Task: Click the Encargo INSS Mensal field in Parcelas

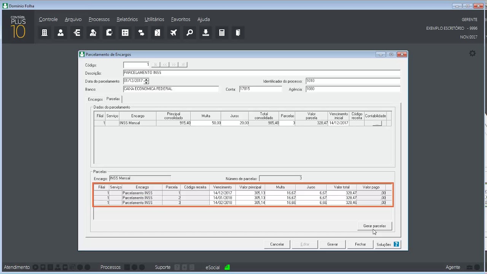Action: tap(140, 178)
